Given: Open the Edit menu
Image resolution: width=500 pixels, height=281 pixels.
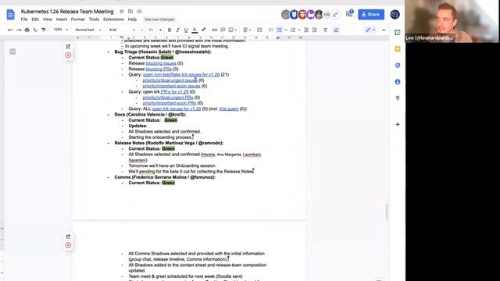Looking at the screenshot, I should point(35,20).
